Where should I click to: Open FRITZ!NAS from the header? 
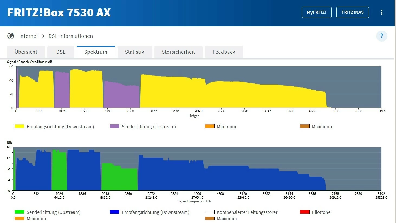tap(353, 12)
